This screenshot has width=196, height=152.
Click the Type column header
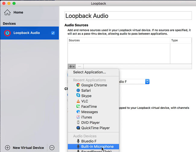(181, 40)
